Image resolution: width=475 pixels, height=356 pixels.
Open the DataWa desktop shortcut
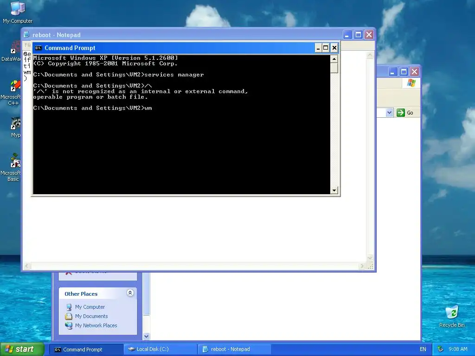point(11,51)
